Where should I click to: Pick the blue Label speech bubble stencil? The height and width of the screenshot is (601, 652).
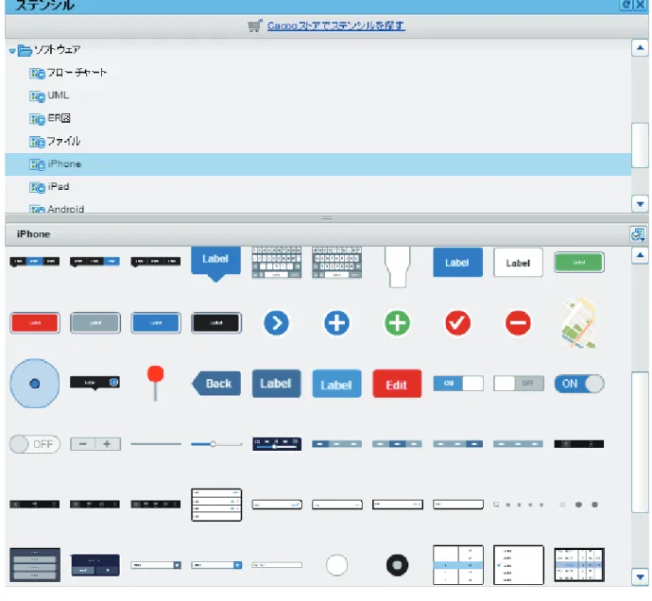click(215, 264)
